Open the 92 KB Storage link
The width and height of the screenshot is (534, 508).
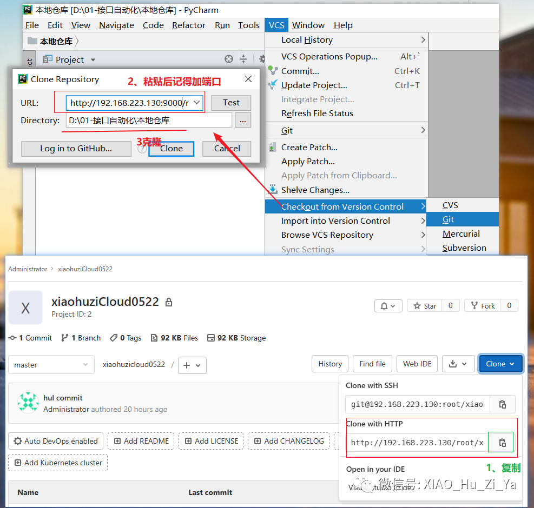[236, 338]
